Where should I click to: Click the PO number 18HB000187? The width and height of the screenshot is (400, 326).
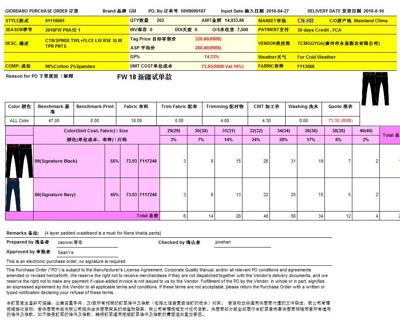(x=193, y=11)
